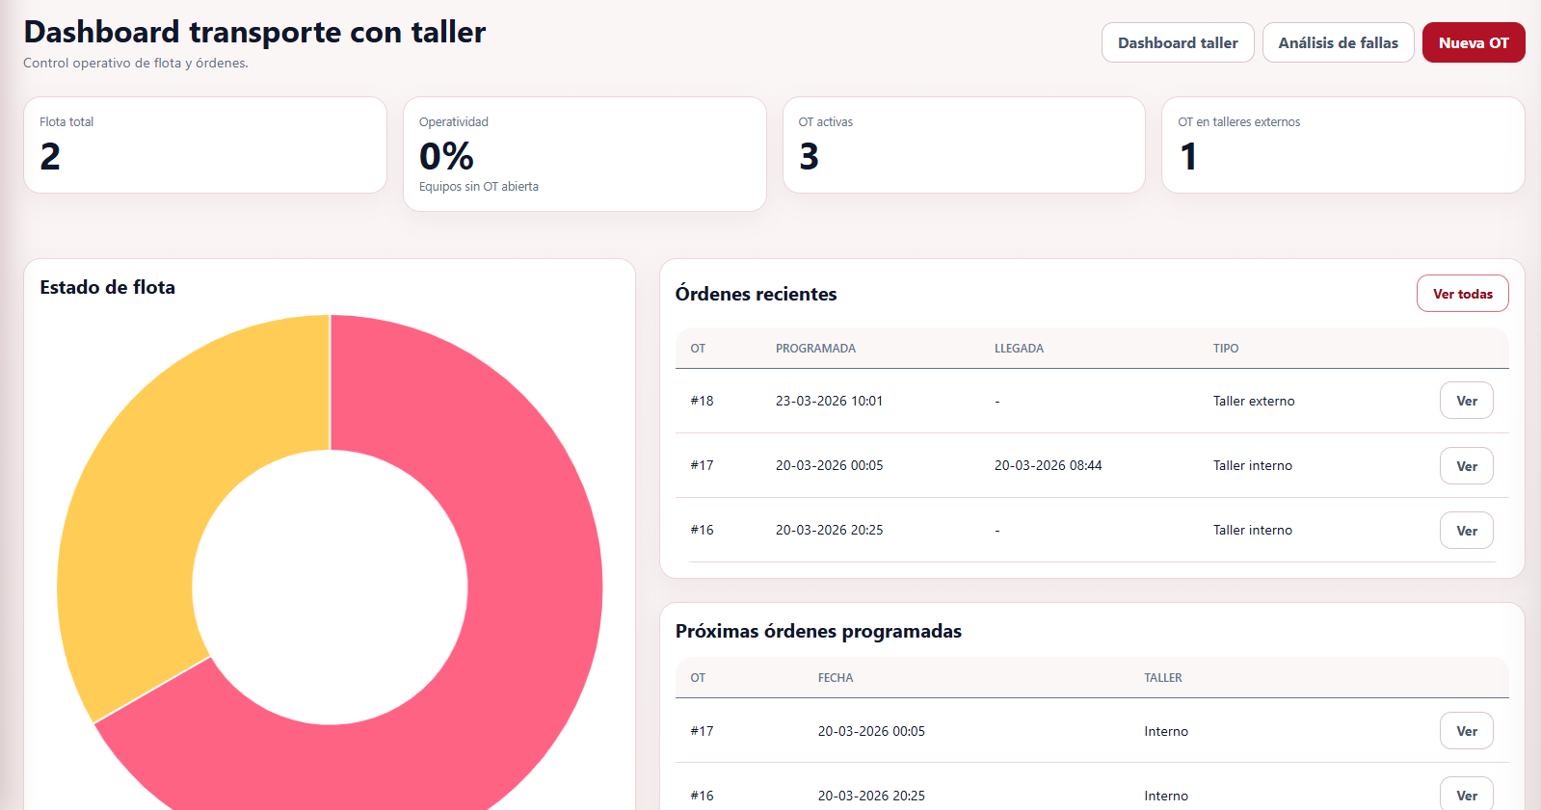The image size is (1541, 810).
Task: Click #18 in recent orders
Action: point(702,401)
